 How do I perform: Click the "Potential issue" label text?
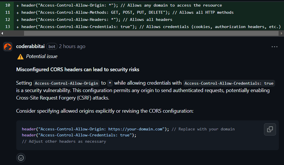42,57
